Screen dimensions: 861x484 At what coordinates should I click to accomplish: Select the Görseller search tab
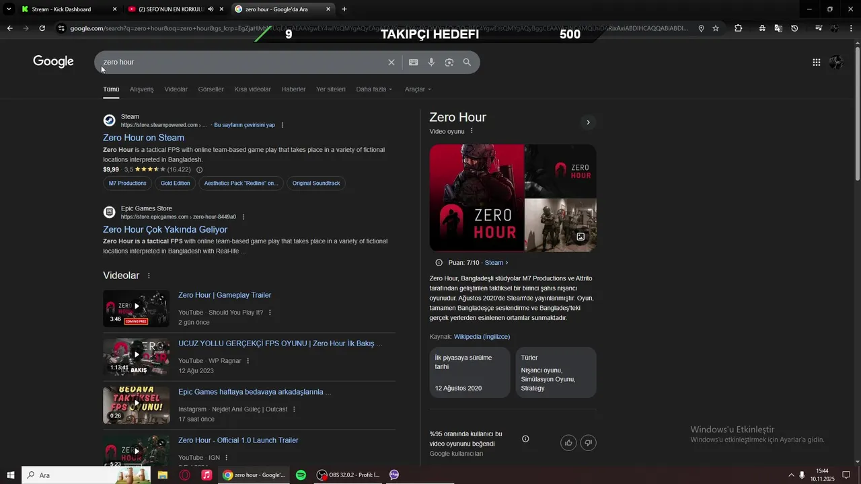coord(211,89)
